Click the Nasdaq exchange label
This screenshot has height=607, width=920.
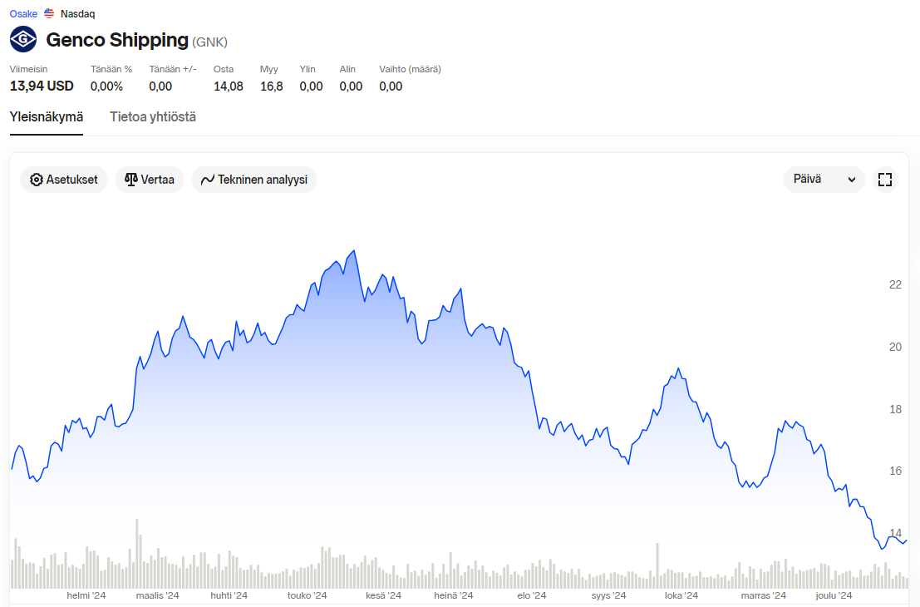click(77, 13)
